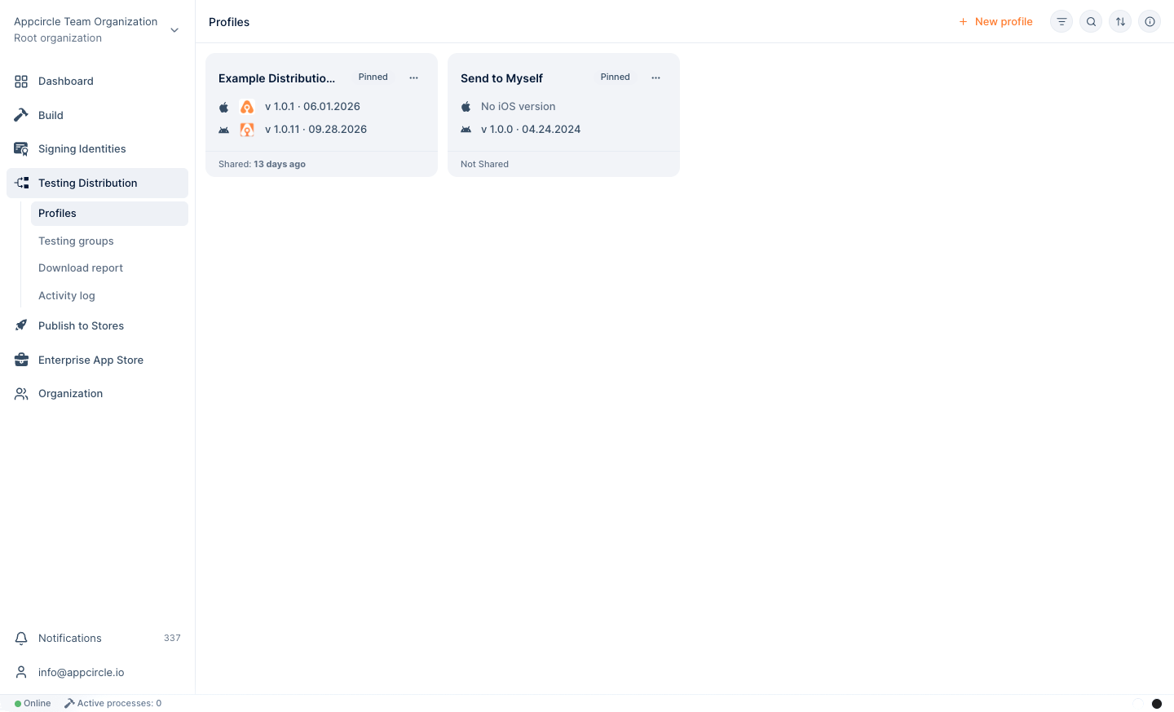Click the Pinned badge on Send to Myself
Screen dimensions: 1174x712
click(x=616, y=77)
